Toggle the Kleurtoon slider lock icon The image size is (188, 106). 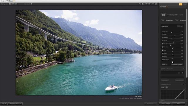pyautogui.click(x=162, y=60)
